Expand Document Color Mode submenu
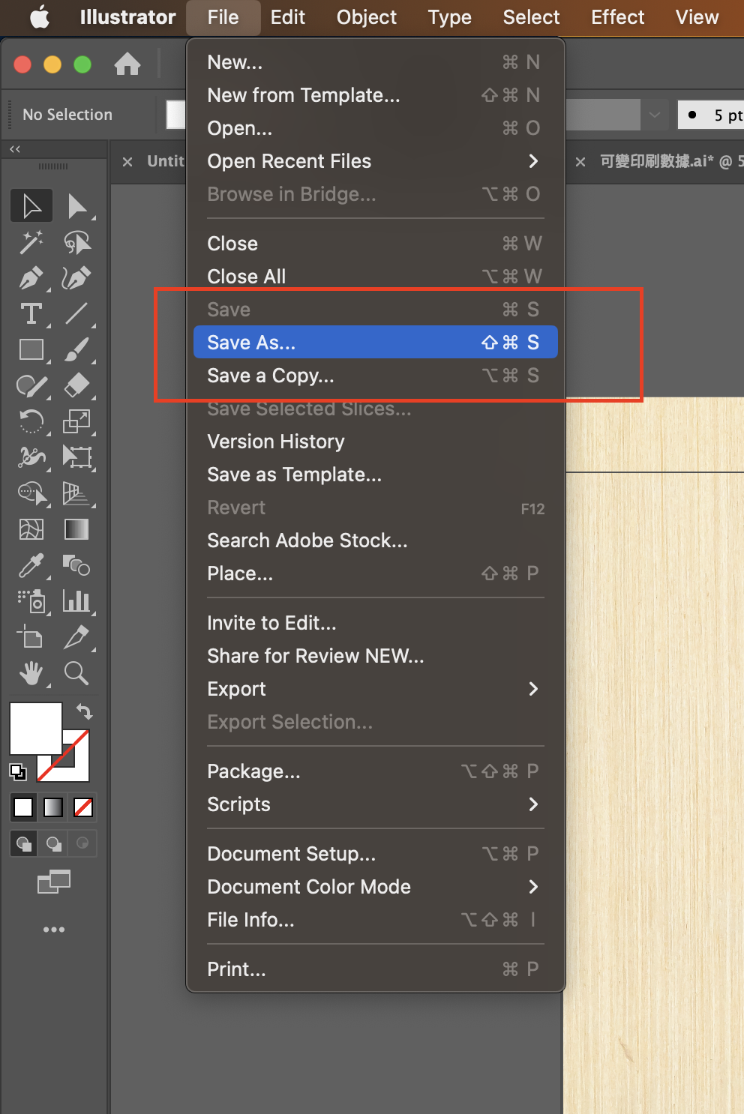 [375, 887]
